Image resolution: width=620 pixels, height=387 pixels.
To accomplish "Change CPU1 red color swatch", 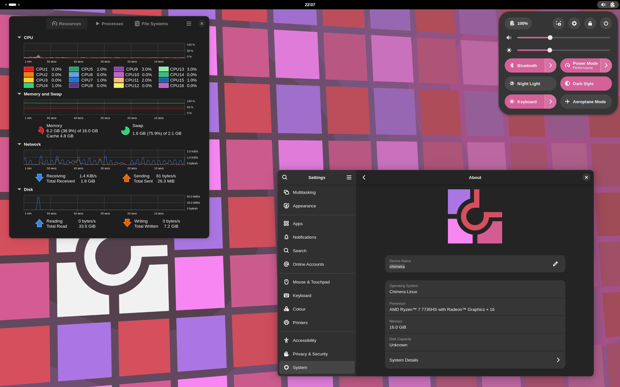I will pos(29,69).
